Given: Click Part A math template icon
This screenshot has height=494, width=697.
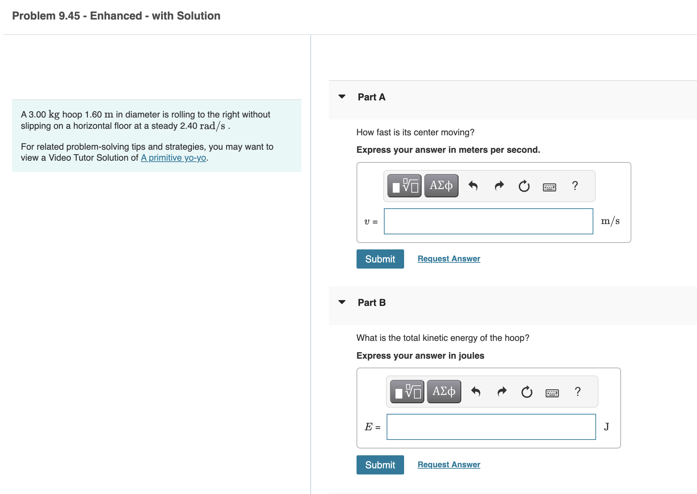Looking at the screenshot, I should tap(404, 186).
